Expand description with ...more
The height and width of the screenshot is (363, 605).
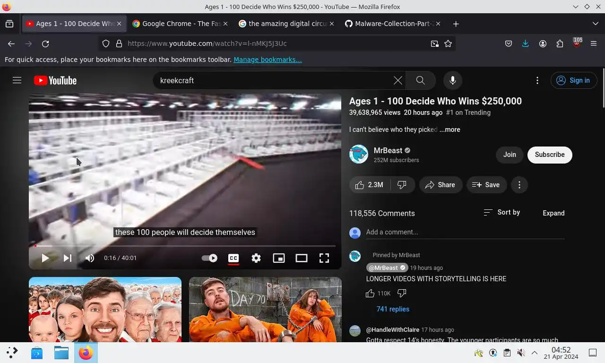[x=450, y=130]
